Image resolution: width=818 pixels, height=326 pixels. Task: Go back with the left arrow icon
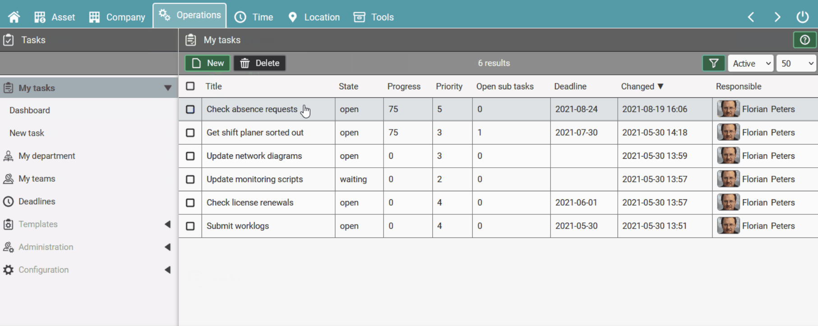click(751, 17)
